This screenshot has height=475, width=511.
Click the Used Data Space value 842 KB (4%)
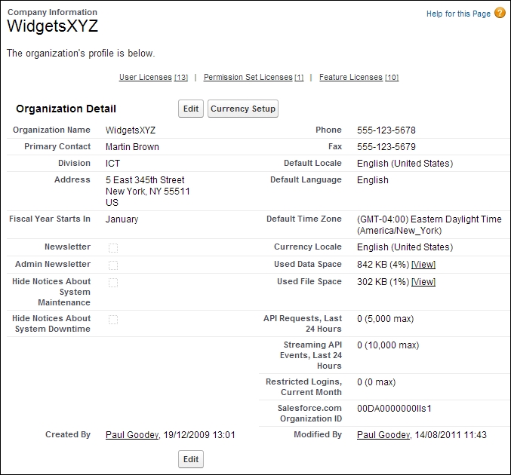(x=383, y=265)
